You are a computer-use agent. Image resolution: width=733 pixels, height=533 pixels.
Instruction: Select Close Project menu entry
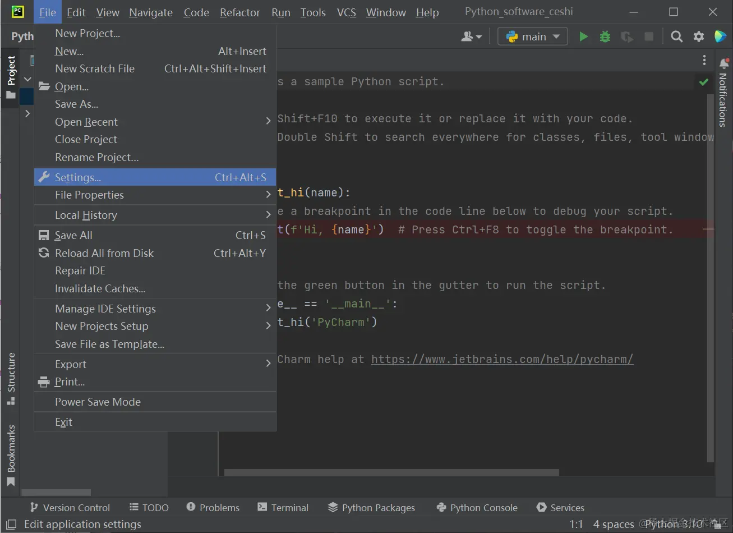pyautogui.click(x=155, y=139)
